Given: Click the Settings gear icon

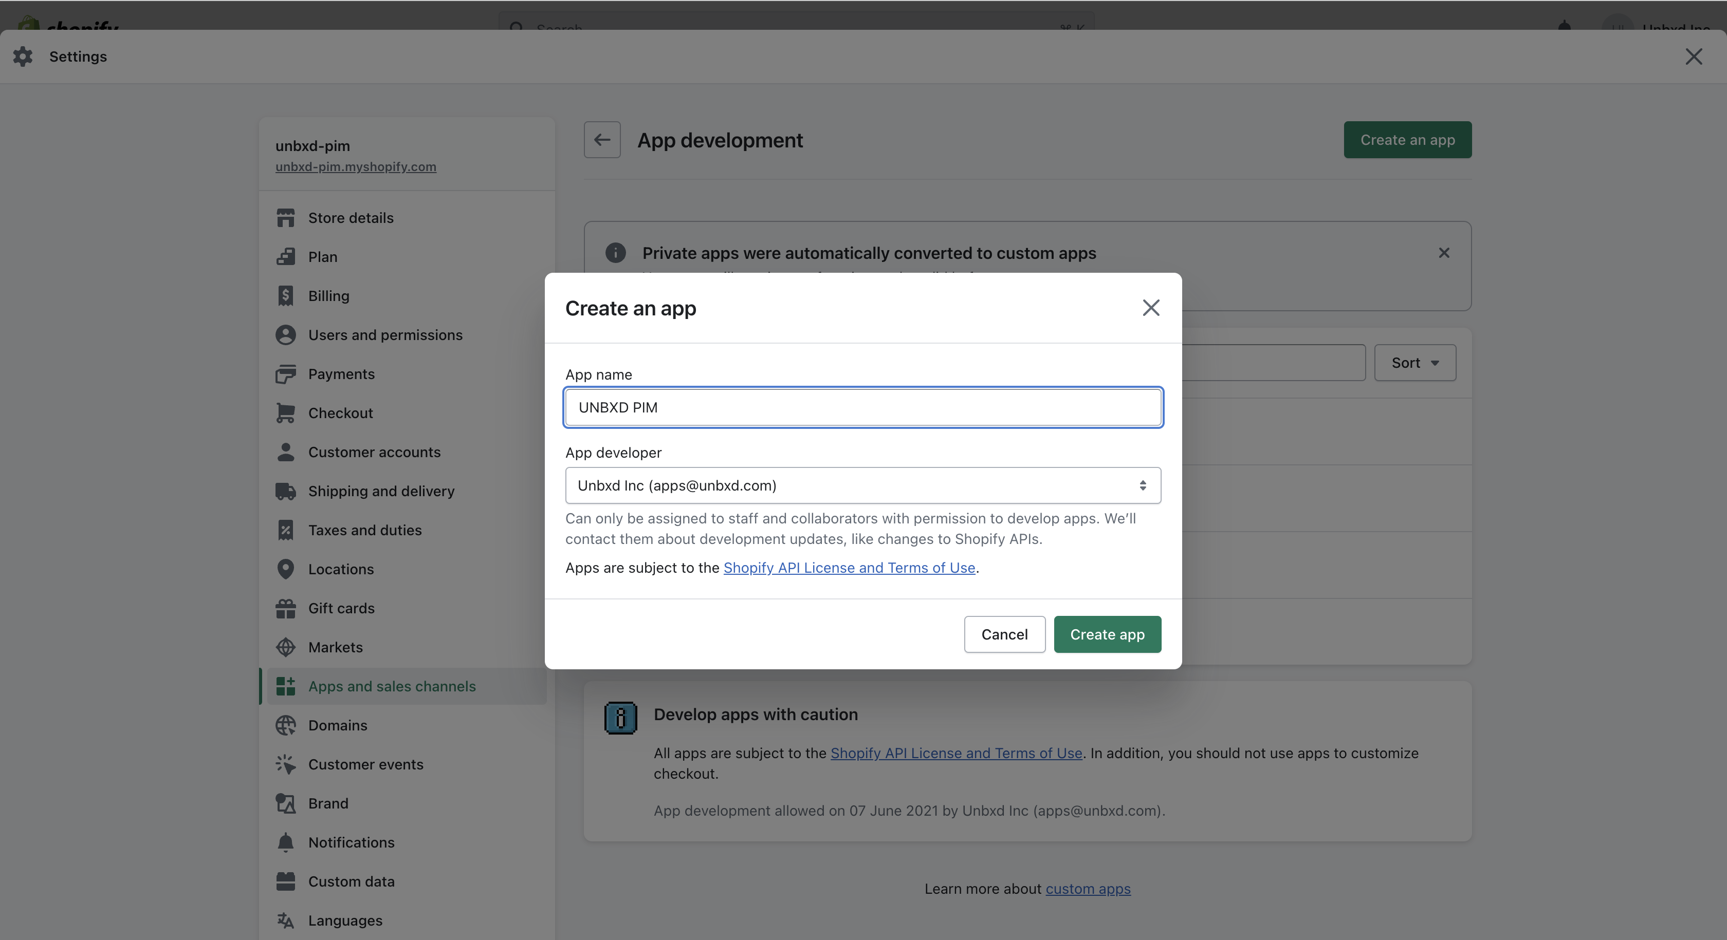Looking at the screenshot, I should (x=23, y=57).
